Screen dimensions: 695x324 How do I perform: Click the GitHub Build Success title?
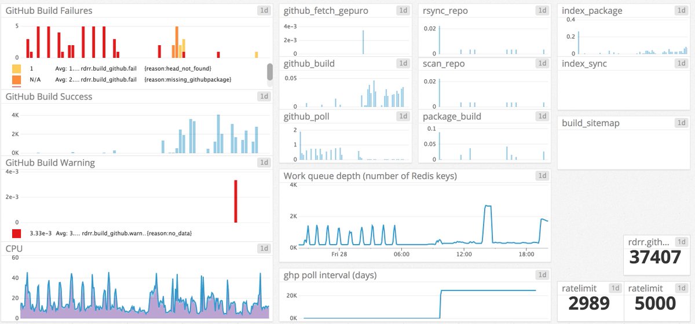click(49, 97)
